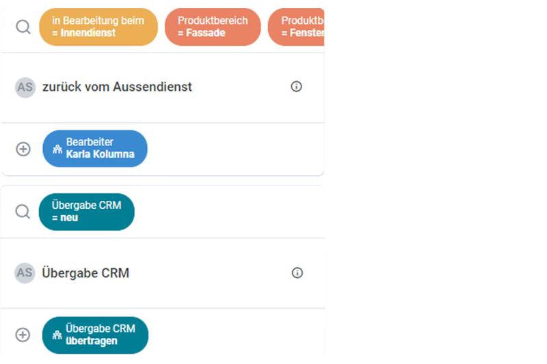The image size is (547, 364).
Task: Open the 'Übergabe CRM = neu' filter chip
Action: pyautogui.click(x=86, y=212)
